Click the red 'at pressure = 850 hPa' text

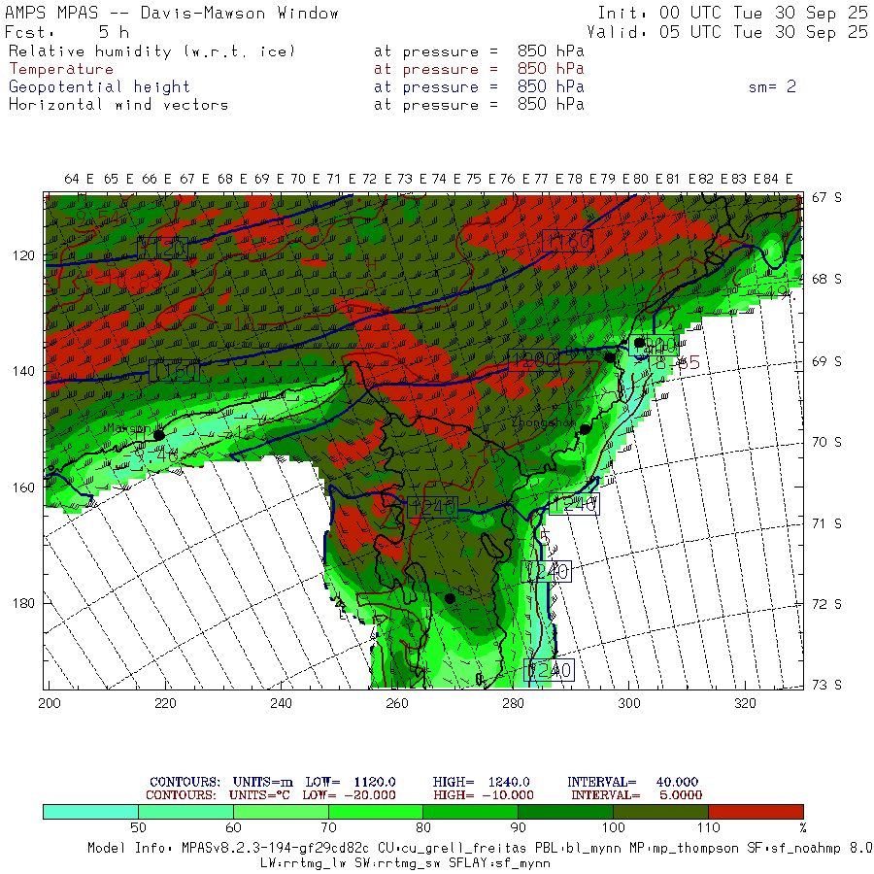(479, 69)
